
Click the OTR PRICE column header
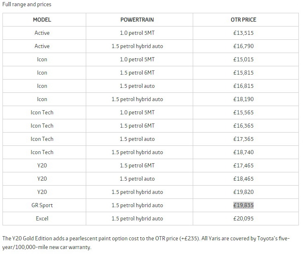[x=243, y=19]
